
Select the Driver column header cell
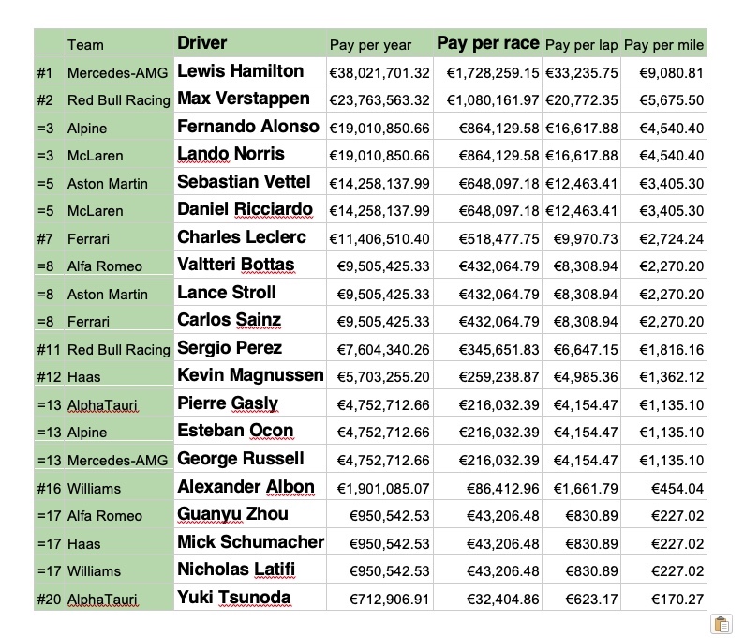pyautogui.click(x=250, y=43)
